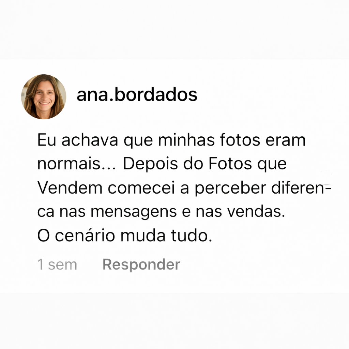Click the word "perceber" in the comment

click(x=230, y=188)
